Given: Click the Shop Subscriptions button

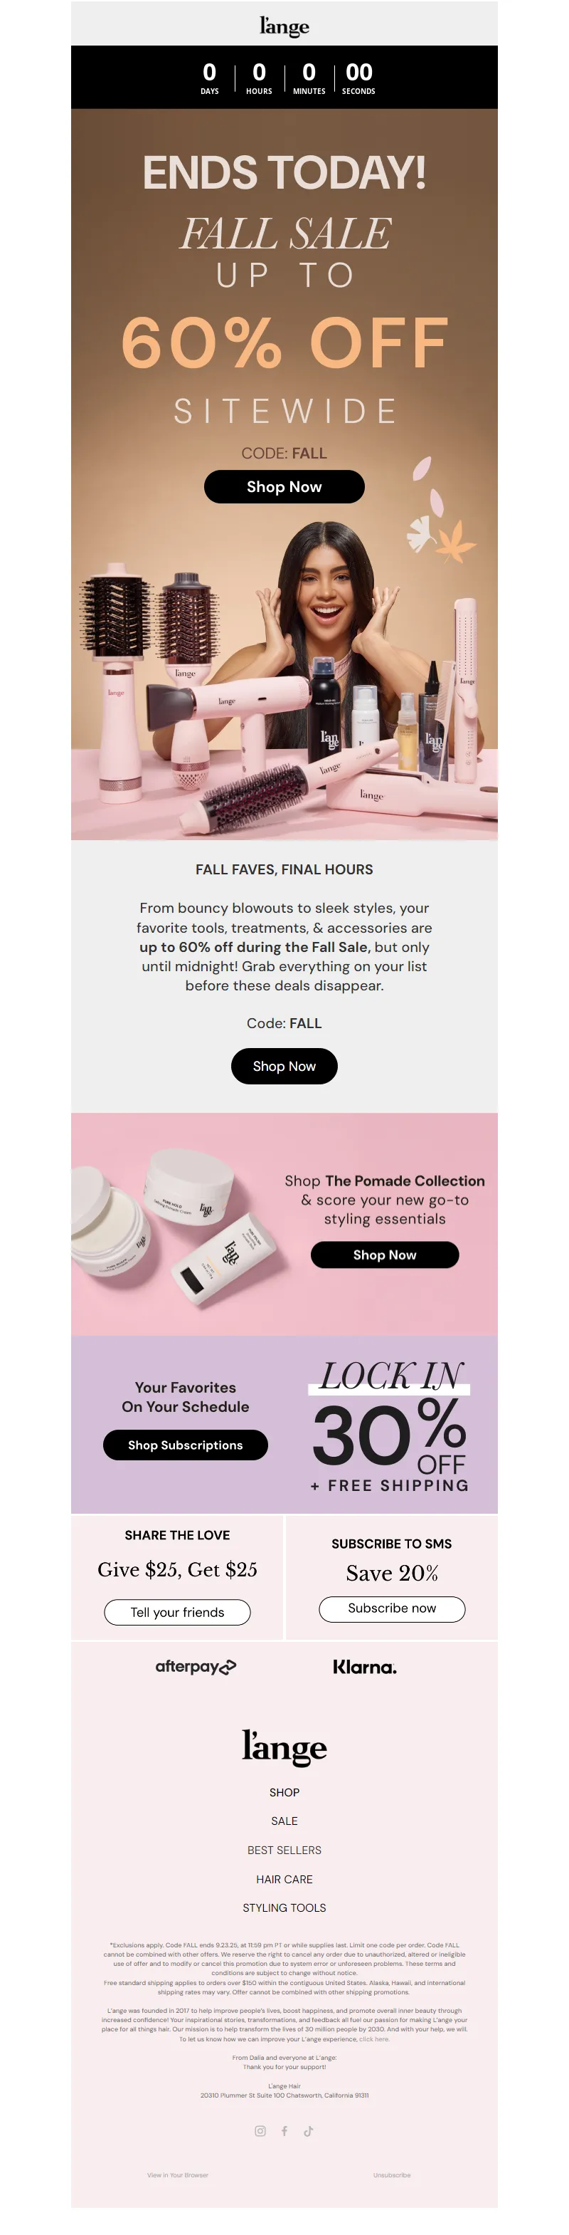Looking at the screenshot, I should point(186,1445).
